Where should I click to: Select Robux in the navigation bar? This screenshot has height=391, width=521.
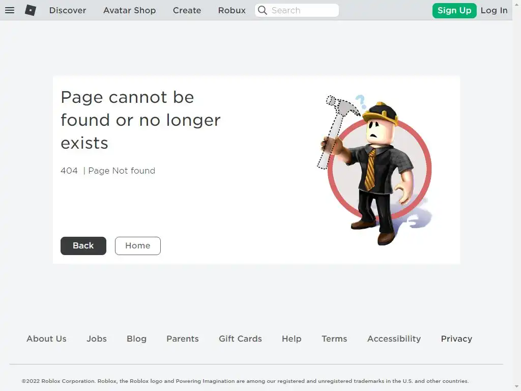pyautogui.click(x=231, y=10)
